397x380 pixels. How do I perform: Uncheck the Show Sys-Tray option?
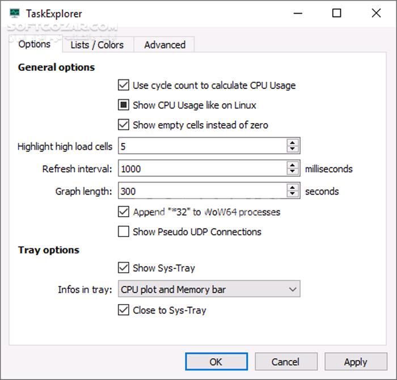tap(123, 268)
